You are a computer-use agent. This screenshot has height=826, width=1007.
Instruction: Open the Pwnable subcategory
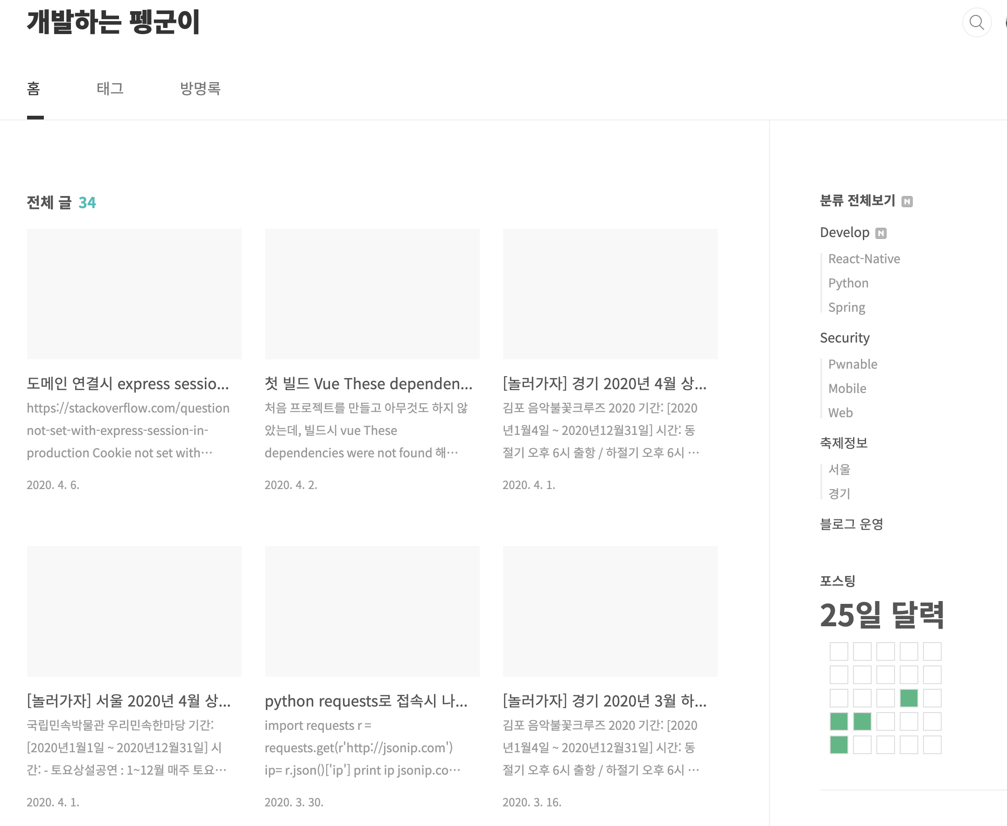pyautogui.click(x=853, y=364)
